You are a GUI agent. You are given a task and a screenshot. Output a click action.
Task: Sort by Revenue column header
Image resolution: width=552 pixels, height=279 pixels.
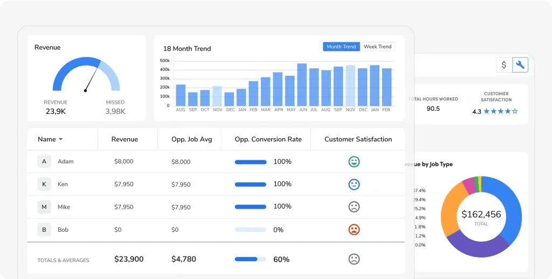[x=125, y=139]
